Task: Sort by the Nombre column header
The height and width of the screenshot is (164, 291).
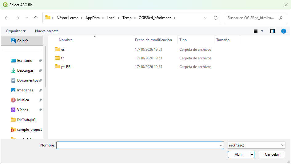Action: (x=66, y=40)
